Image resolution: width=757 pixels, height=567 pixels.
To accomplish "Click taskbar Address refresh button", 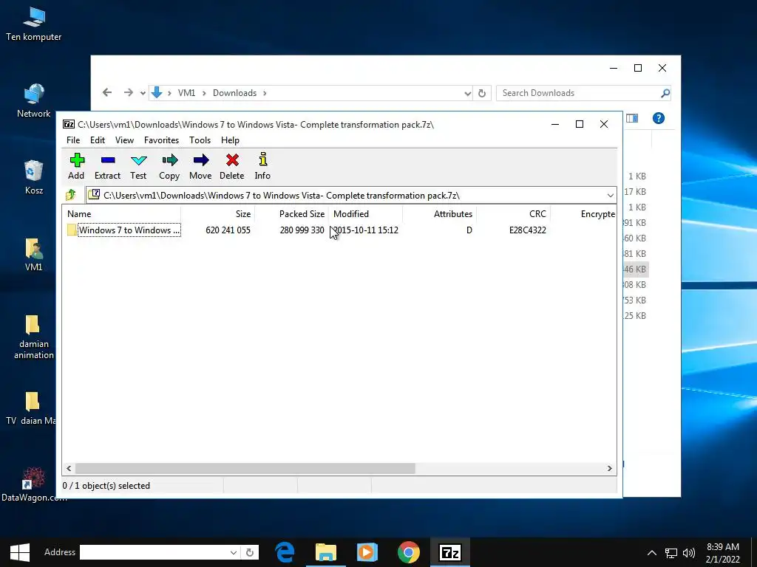I will tap(250, 552).
